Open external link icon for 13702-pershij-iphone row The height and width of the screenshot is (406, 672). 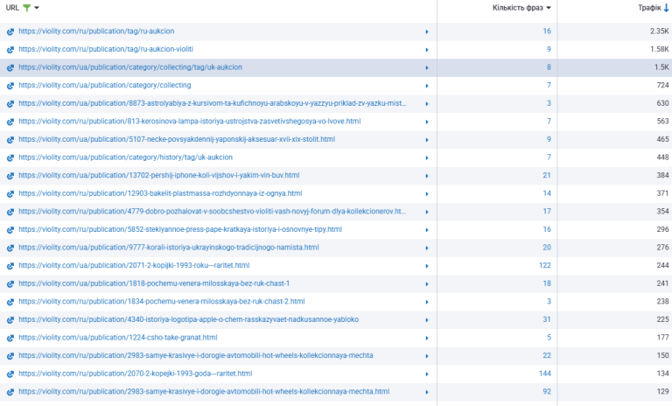coord(10,175)
